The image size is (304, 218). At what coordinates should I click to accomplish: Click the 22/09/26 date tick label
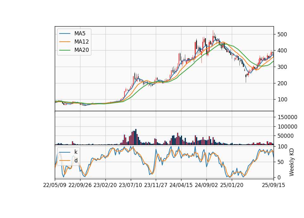pos(80,185)
